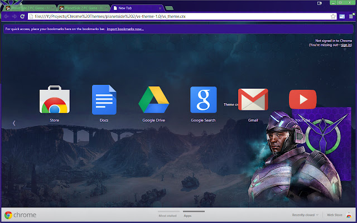Click the Chrome logo in the bottom bar

pos(8,215)
